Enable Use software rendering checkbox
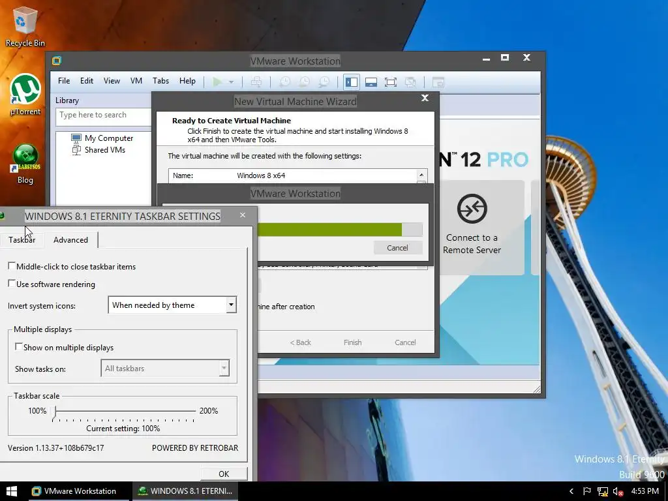This screenshot has width=668, height=501. click(x=12, y=283)
